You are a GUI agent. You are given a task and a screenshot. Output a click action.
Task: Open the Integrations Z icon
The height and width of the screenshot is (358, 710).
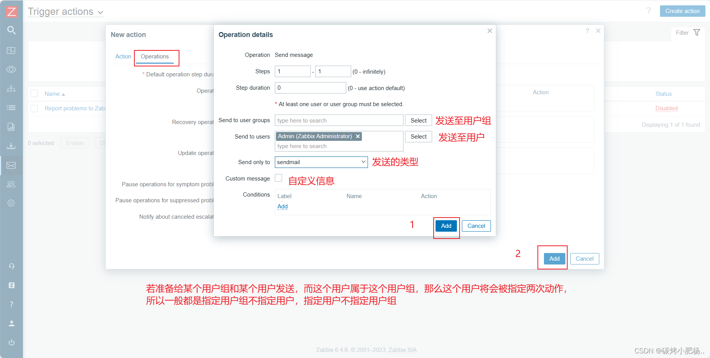tap(11, 285)
